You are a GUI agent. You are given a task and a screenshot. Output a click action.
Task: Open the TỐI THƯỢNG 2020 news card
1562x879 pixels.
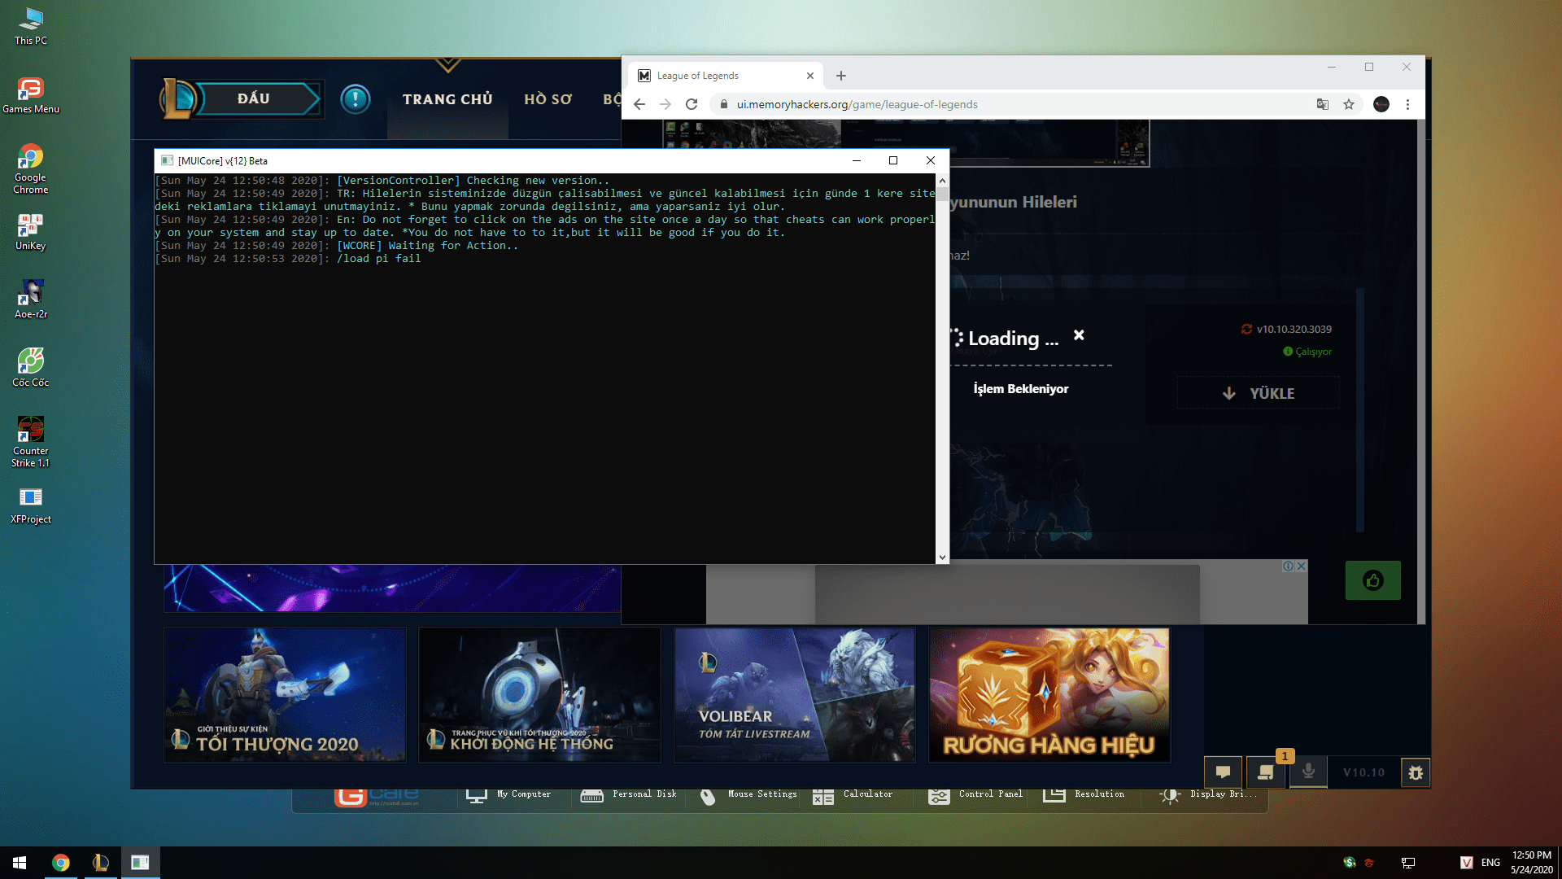click(x=285, y=694)
